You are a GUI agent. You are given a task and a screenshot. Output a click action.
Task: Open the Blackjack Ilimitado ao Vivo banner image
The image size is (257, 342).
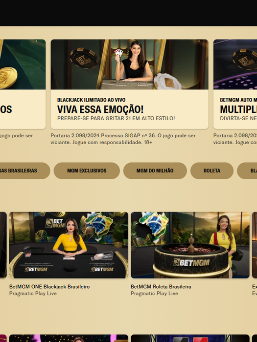click(x=129, y=64)
